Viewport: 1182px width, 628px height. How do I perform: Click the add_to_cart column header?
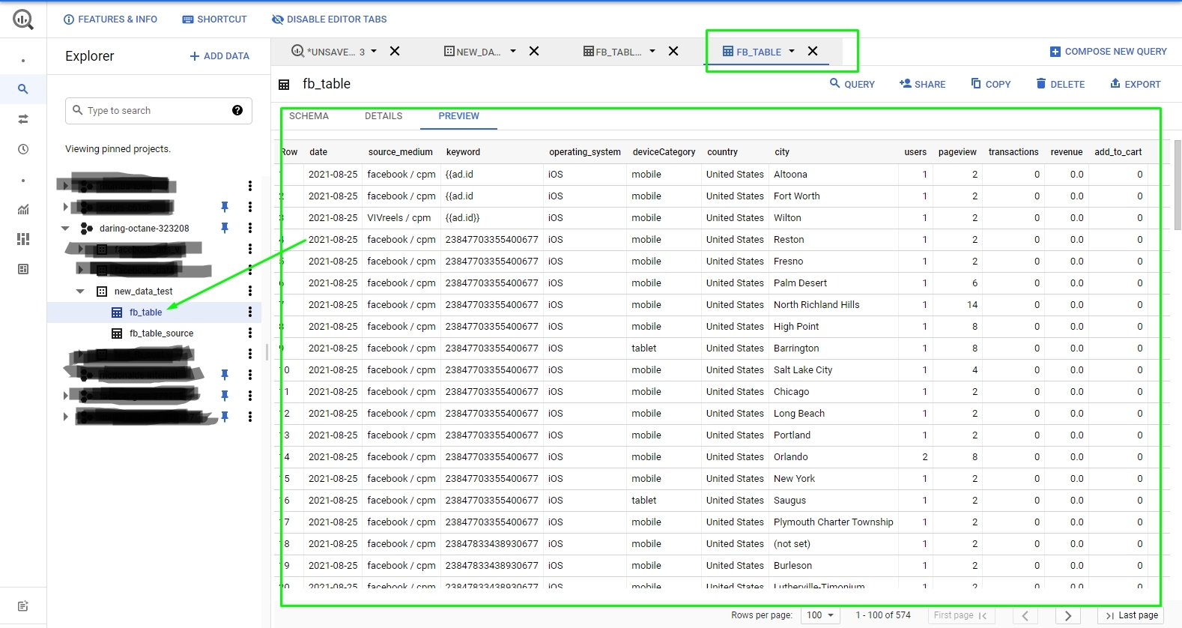(x=1118, y=152)
